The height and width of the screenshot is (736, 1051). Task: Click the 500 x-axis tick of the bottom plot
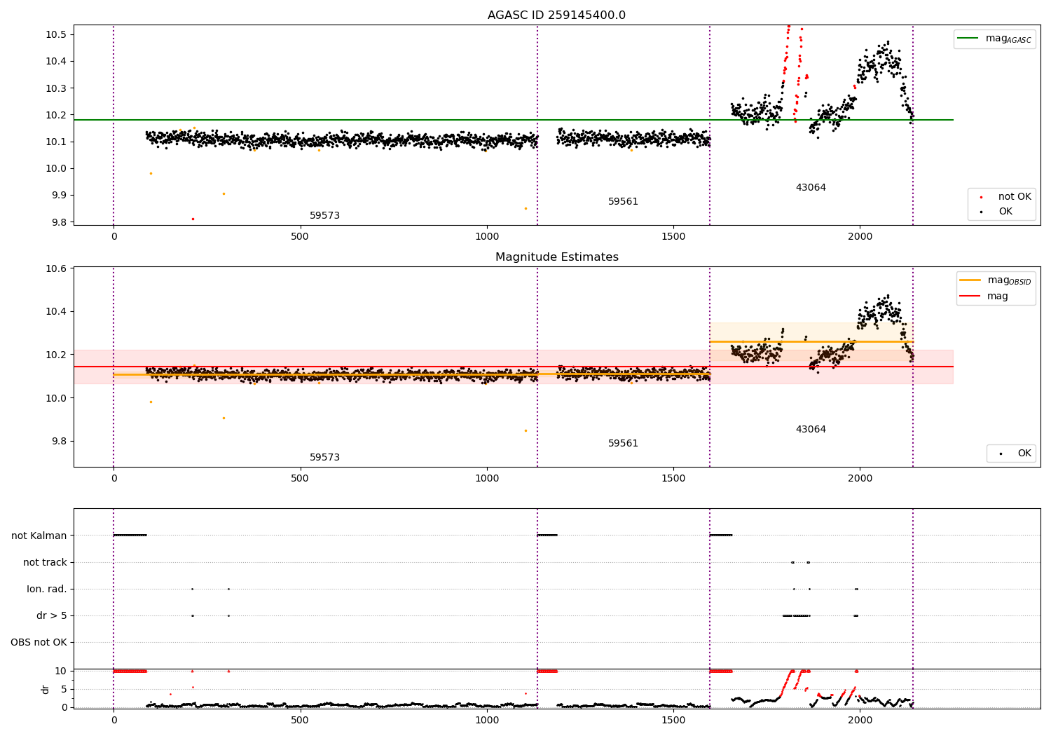click(300, 720)
